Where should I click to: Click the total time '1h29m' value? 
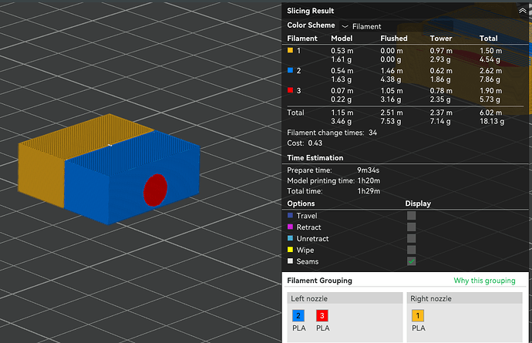pyautogui.click(x=369, y=191)
